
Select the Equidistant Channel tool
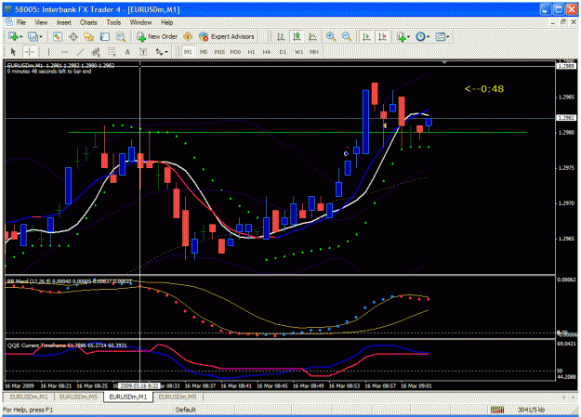96,52
